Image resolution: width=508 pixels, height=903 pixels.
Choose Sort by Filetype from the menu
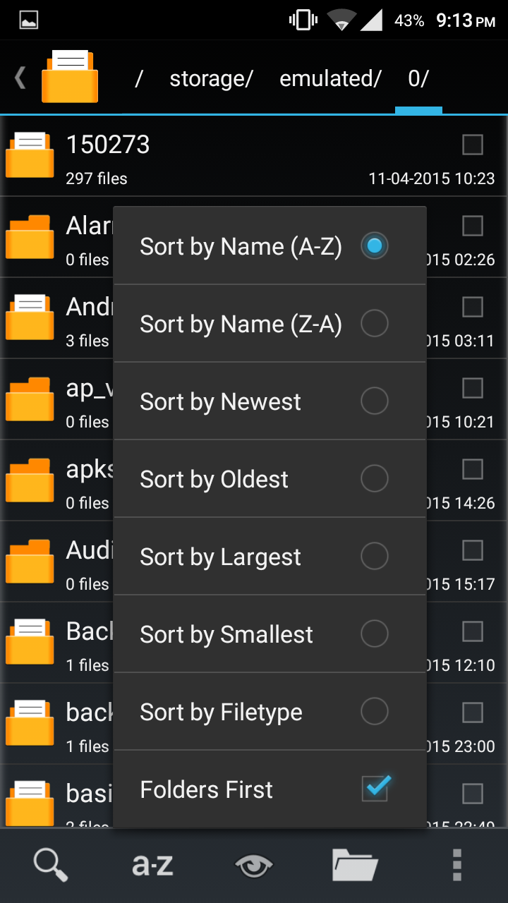pos(374,711)
